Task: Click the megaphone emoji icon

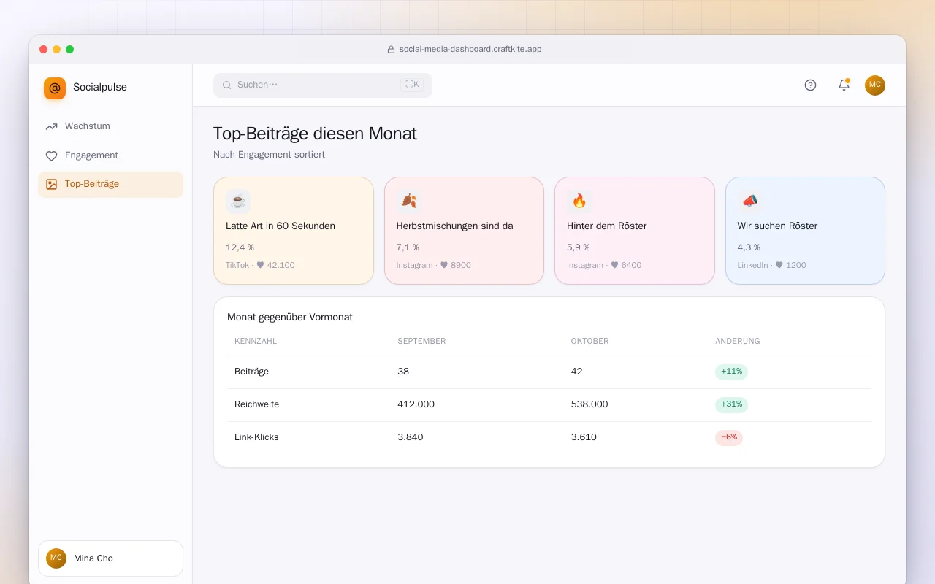Action: [749, 201]
